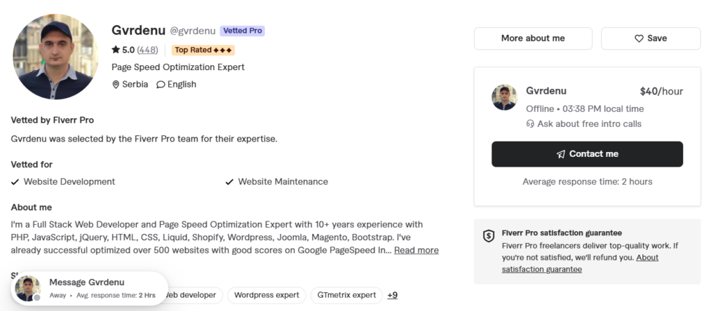Open the 448 reviews link
Screen dimensions: 718x311
(147, 50)
